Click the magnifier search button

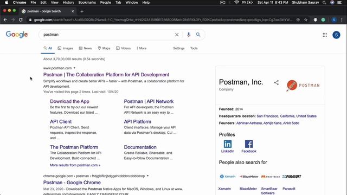pyautogui.click(x=198, y=35)
